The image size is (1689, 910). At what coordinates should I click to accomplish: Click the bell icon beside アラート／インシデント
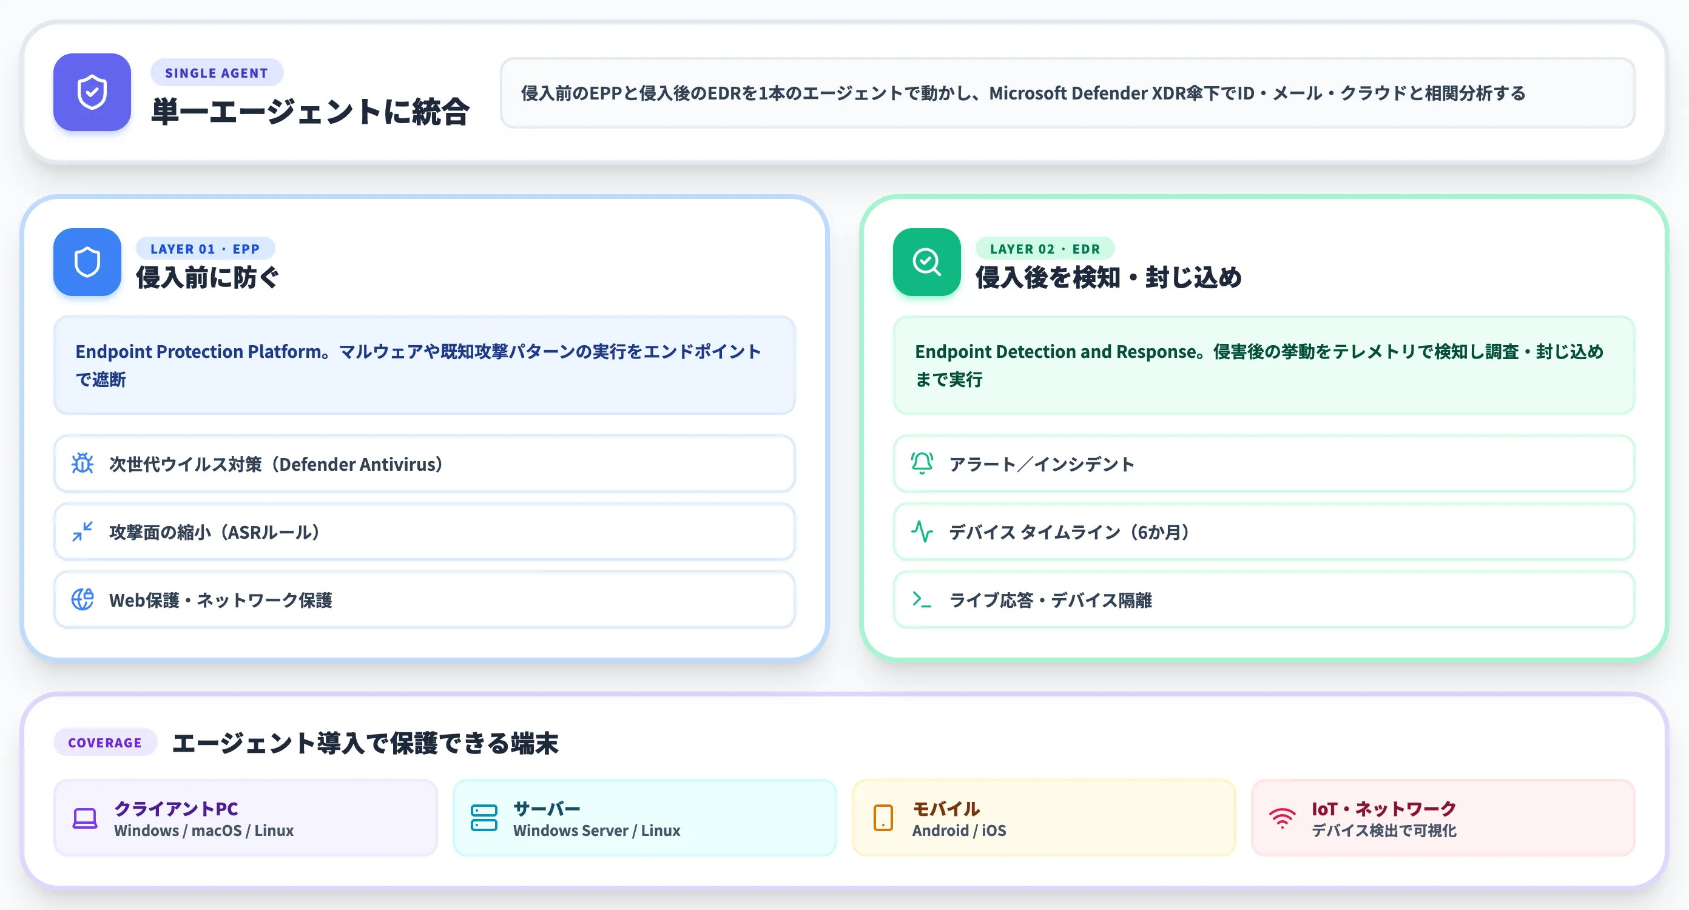coord(922,463)
